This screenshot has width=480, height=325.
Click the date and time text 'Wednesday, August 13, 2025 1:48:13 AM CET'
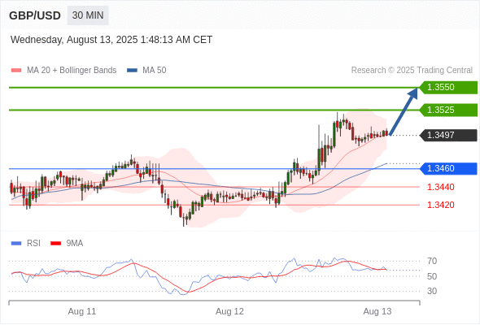111,40
